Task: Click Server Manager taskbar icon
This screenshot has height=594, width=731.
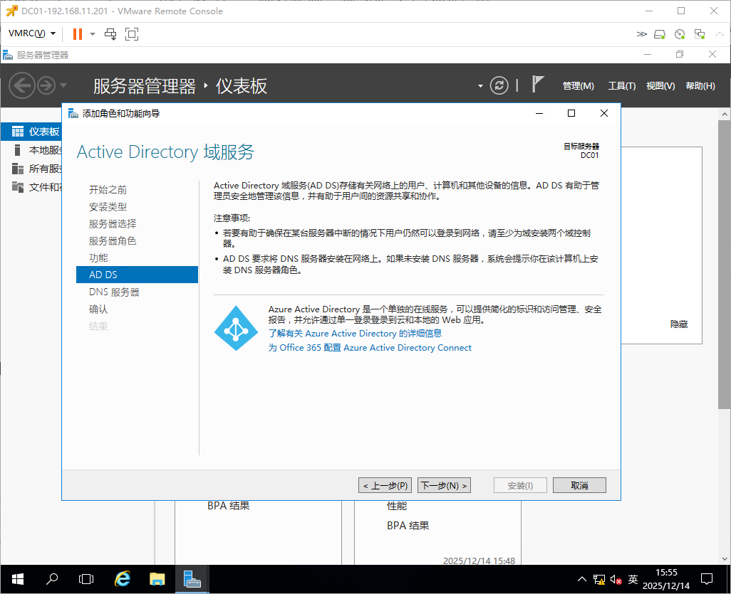Action: tap(192, 579)
